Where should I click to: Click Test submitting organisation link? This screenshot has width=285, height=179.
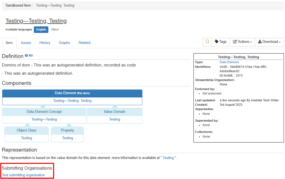click(23, 175)
